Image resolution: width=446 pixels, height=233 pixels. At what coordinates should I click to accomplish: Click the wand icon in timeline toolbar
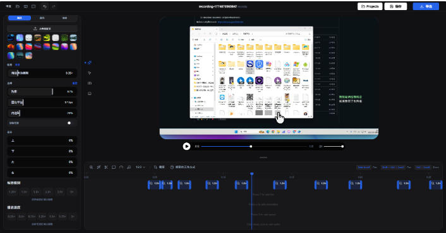[99, 168]
